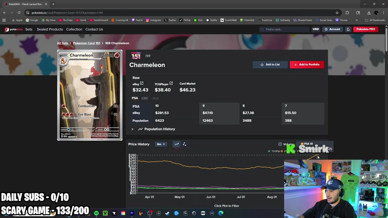Select the CGC grading tab
Screen dimensions: 388x218
(145, 98)
